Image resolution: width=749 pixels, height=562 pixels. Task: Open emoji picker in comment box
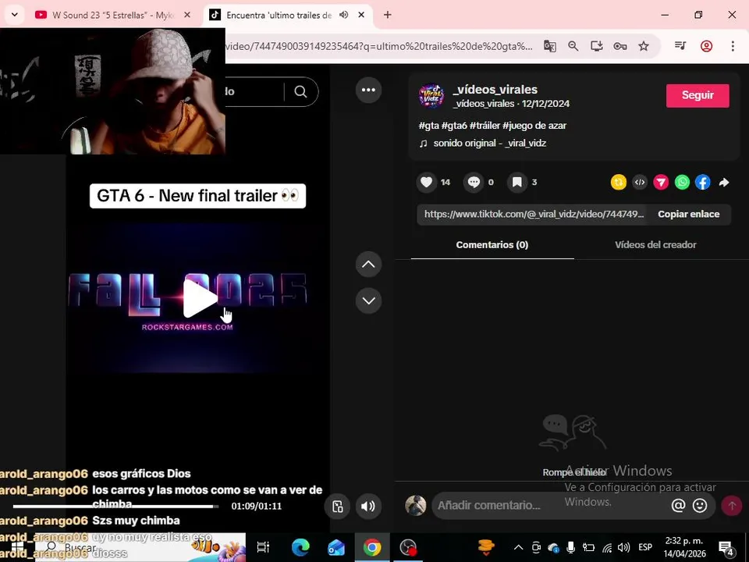click(x=700, y=505)
